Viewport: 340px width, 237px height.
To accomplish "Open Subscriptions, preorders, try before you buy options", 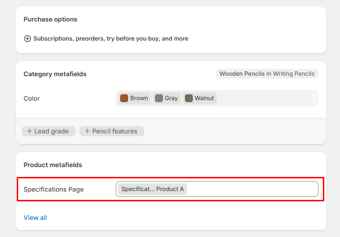I will (110, 39).
